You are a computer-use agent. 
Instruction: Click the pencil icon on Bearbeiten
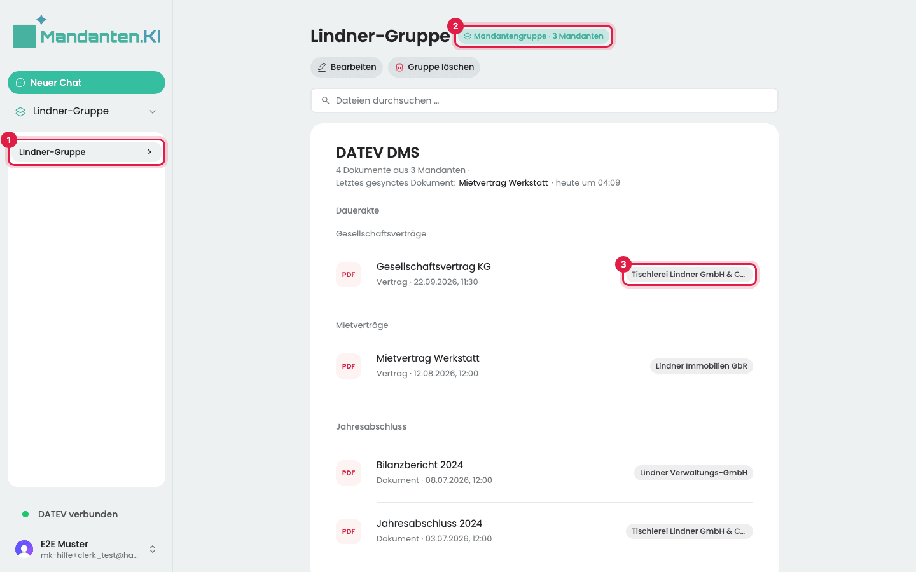click(323, 67)
